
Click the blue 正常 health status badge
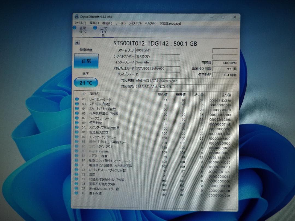tap(86, 61)
